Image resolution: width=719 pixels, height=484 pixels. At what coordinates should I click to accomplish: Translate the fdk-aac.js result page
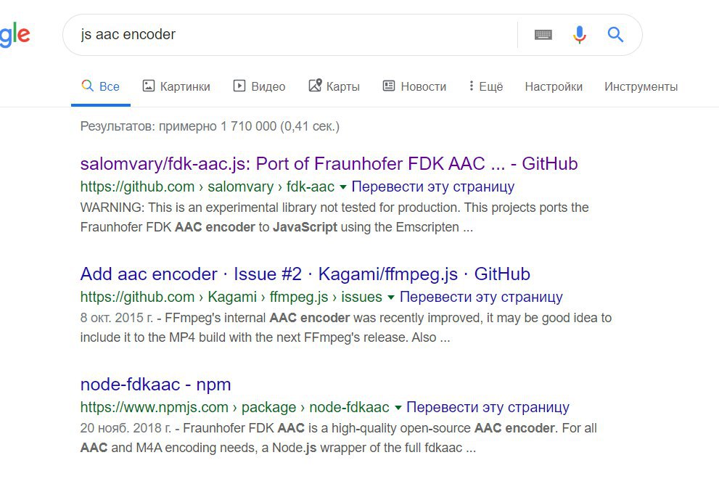433,186
